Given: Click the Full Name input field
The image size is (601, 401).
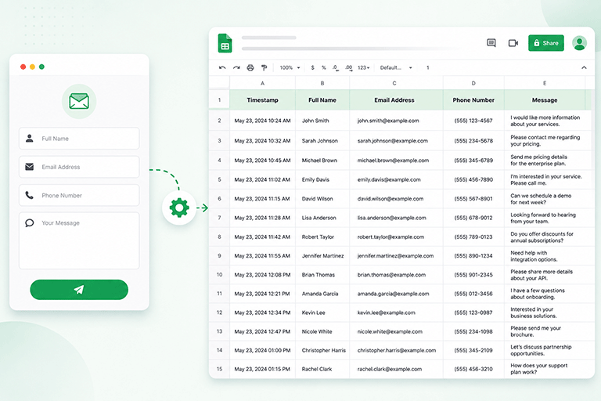Looking at the screenshot, I should pyautogui.click(x=79, y=139).
